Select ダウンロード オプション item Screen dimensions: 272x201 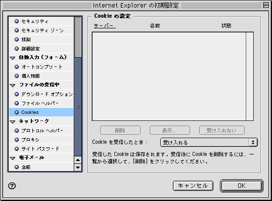(x=41, y=94)
